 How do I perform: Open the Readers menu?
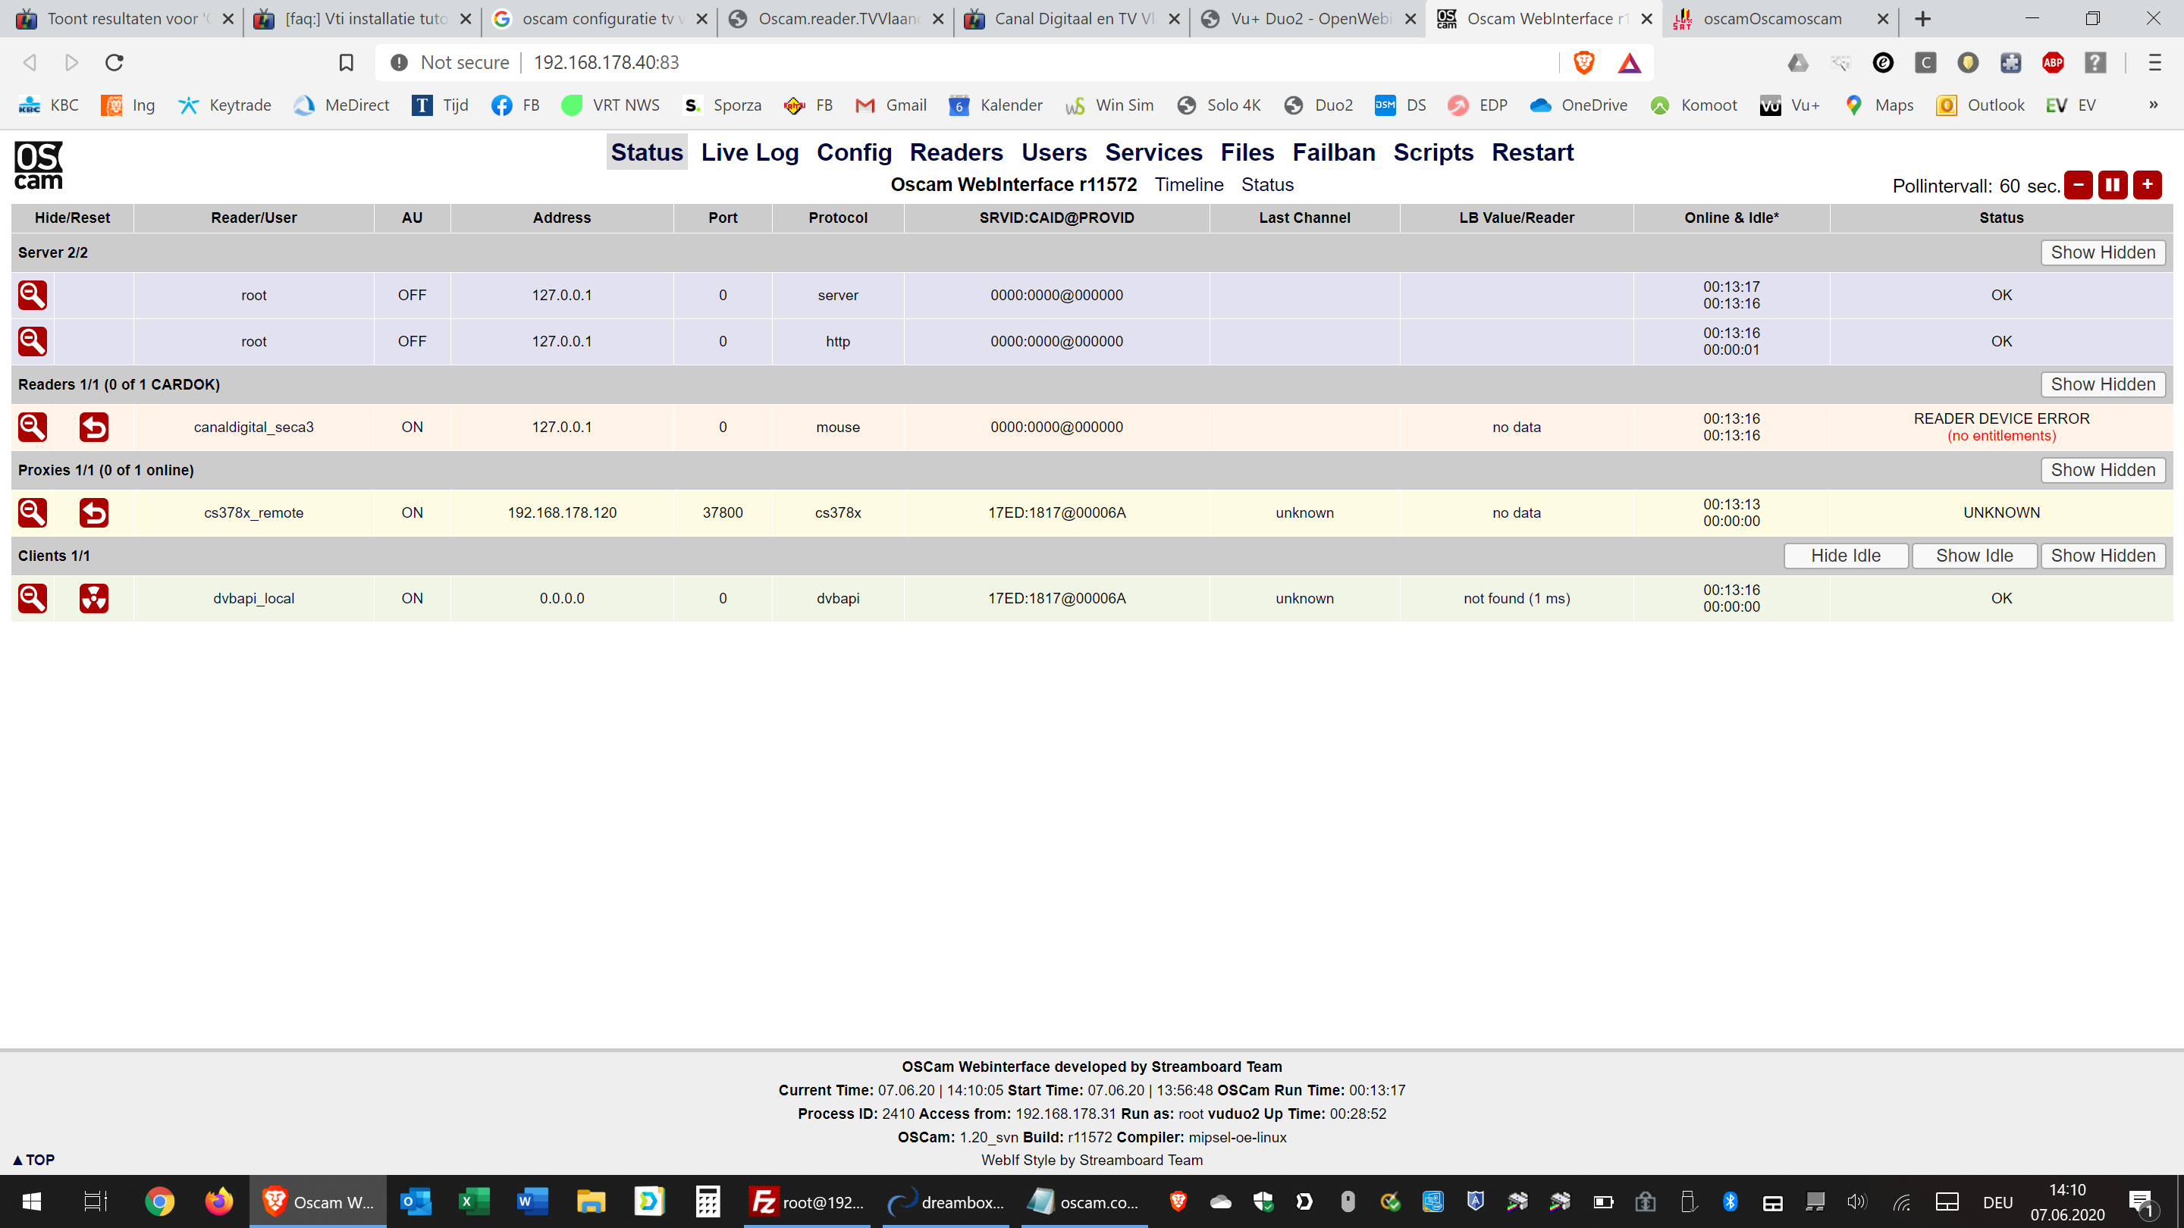tap(955, 152)
